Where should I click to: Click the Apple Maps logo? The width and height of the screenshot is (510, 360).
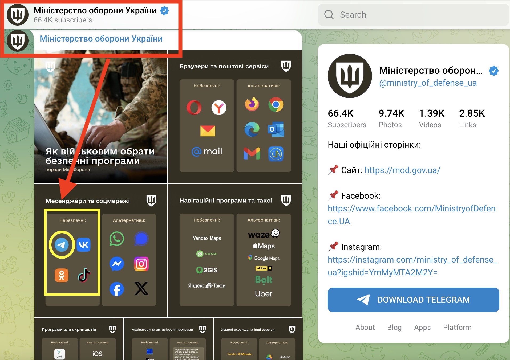point(264,246)
